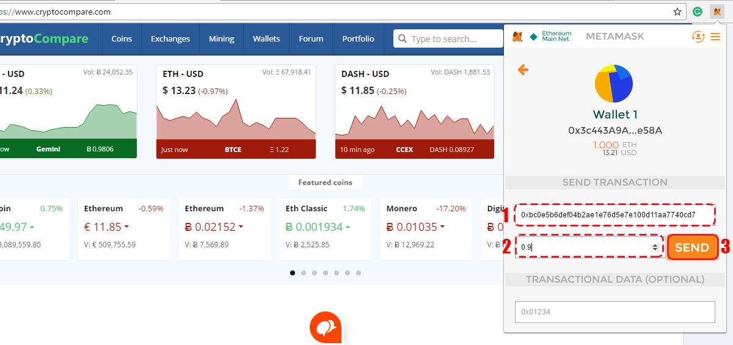Click the DASH price $ 11.85
The width and height of the screenshot is (733, 345).
coord(358,90)
